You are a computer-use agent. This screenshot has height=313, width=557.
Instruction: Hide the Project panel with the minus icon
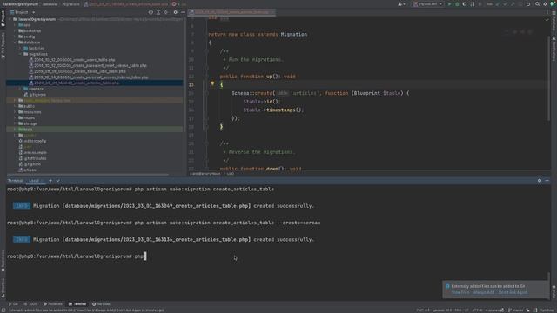(x=183, y=12)
